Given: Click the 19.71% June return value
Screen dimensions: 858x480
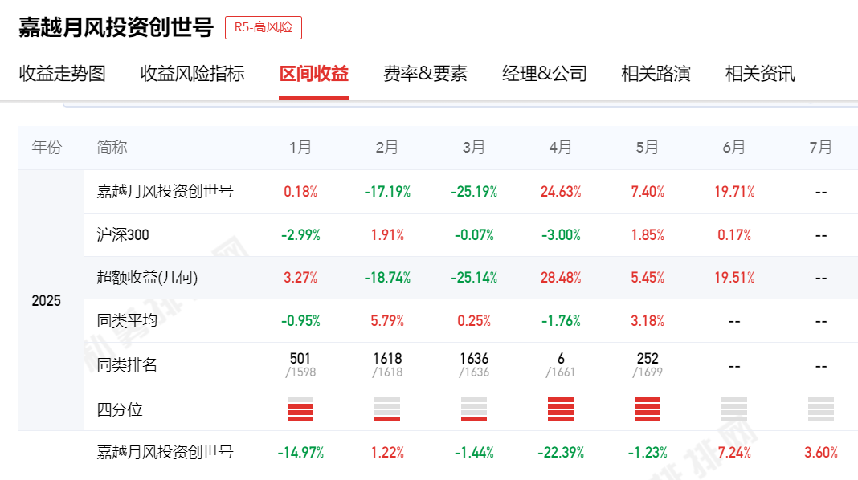Looking at the screenshot, I should 734,192.
